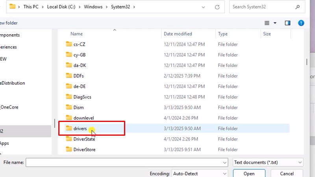The width and height of the screenshot is (315, 177).
Task: Click in the File name text field
Action: [123, 162]
